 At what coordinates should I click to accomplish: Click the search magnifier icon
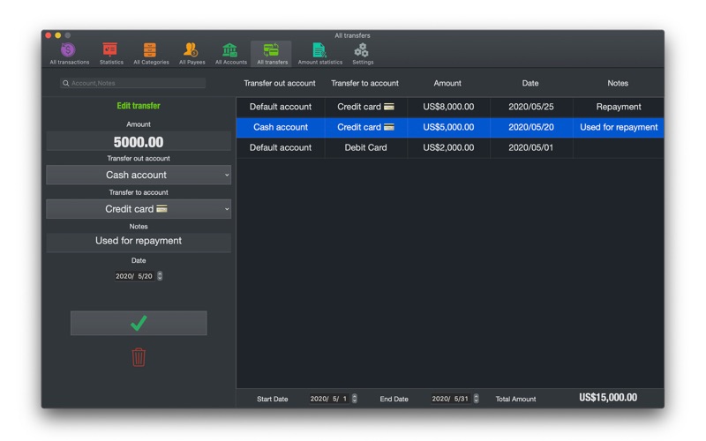coord(65,83)
